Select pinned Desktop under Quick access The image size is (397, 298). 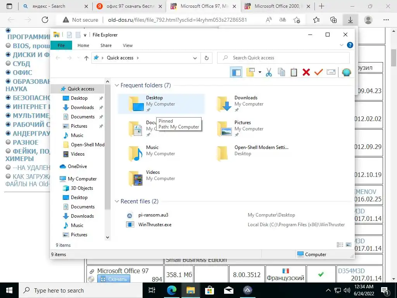(x=79, y=98)
